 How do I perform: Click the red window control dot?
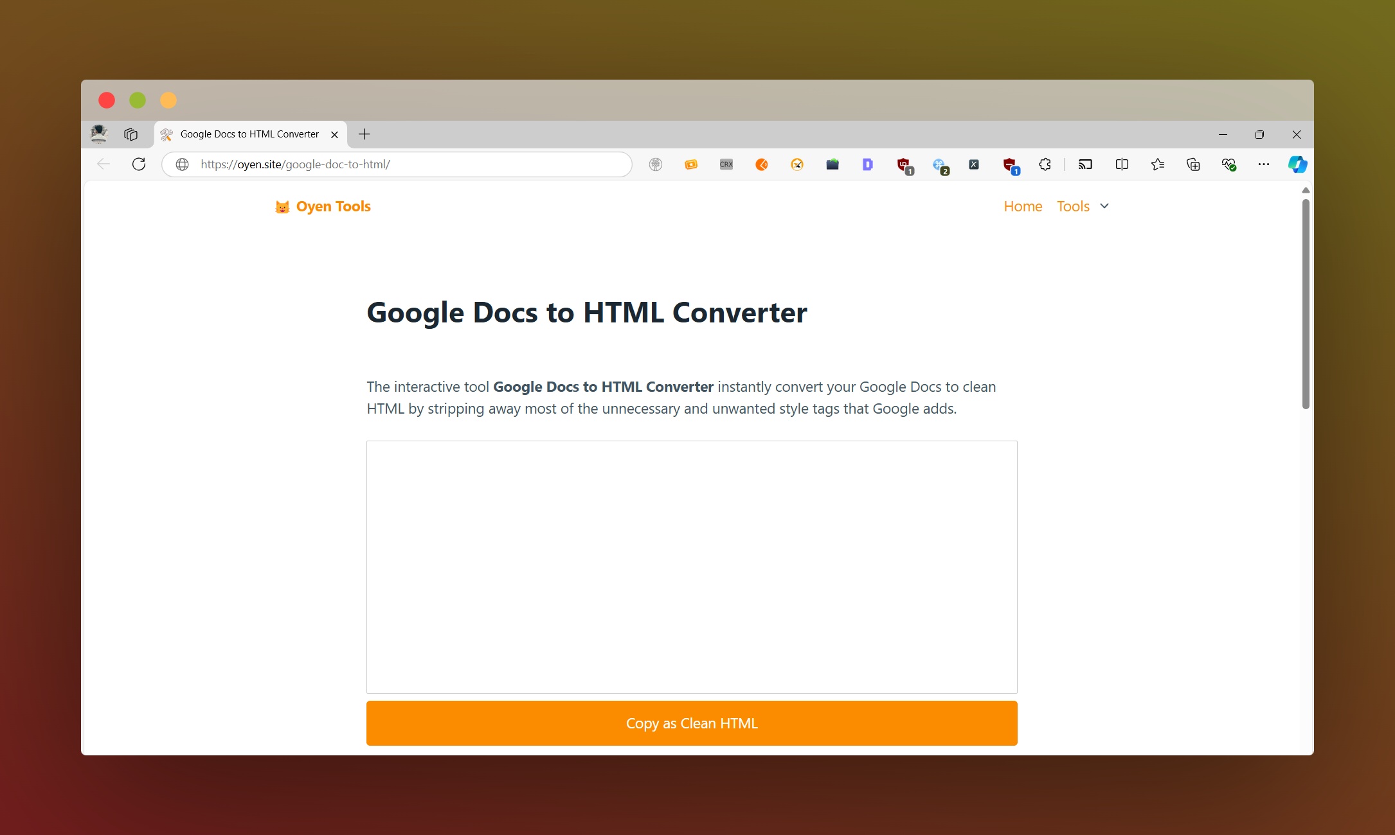point(107,100)
